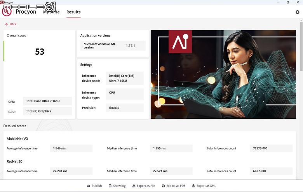Click the MobileNet V3 heading
The height and width of the screenshot is (192, 303).
17,139
